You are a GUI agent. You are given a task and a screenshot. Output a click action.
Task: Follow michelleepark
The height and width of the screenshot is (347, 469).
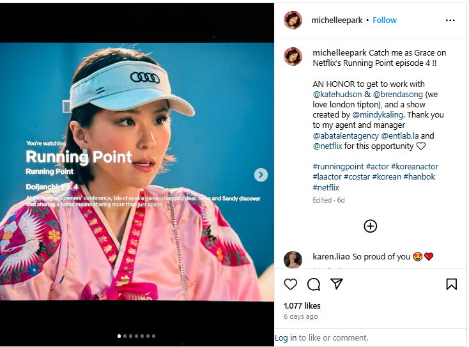[385, 20]
